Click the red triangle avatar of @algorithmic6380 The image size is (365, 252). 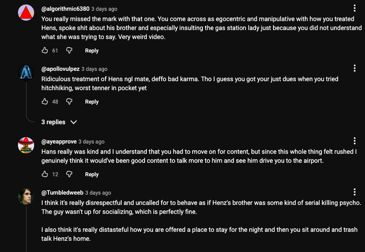pyautogui.click(x=26, y=13)
